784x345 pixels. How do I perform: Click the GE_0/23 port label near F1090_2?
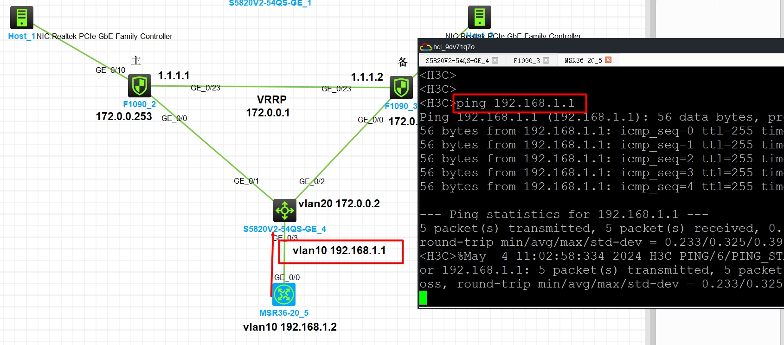coord(206,88)
